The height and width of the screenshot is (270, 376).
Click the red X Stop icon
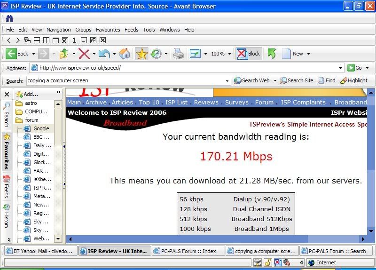84,54
